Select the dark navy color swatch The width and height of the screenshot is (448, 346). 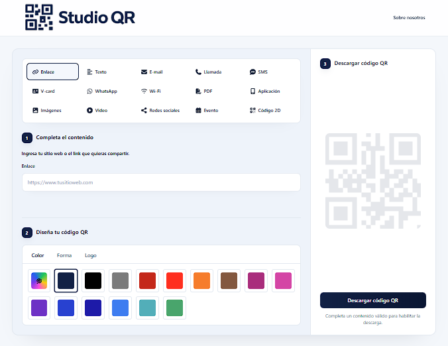[66, 280]
